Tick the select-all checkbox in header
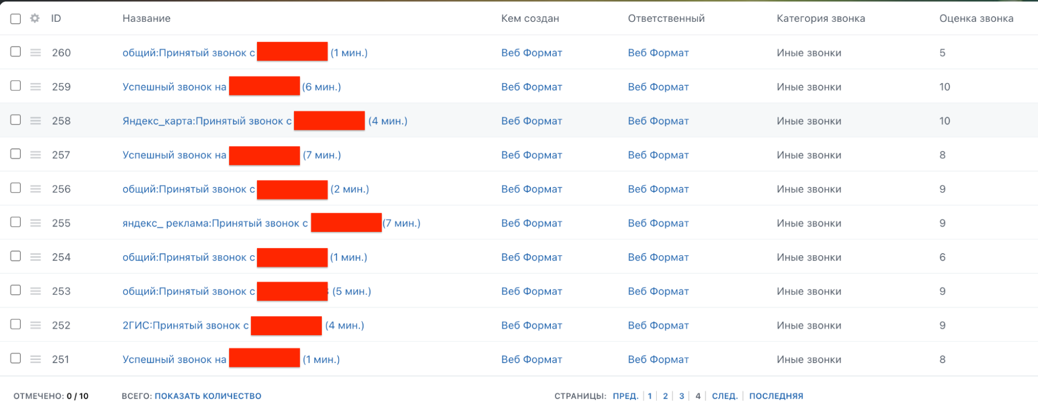 click(x=16, y=19)
